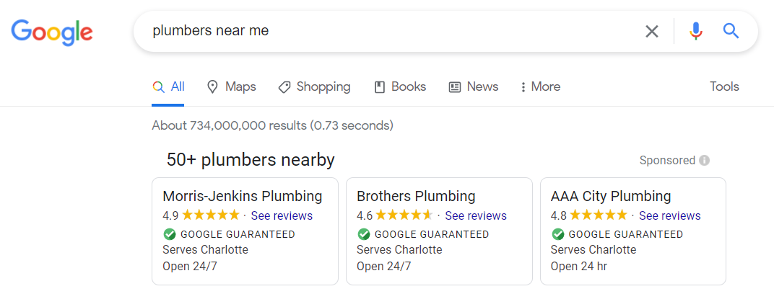Go to the News tab

pos(474,86)
